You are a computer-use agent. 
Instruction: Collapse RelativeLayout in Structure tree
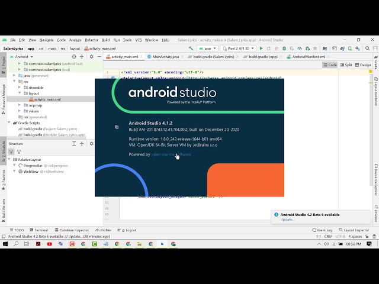9,159
